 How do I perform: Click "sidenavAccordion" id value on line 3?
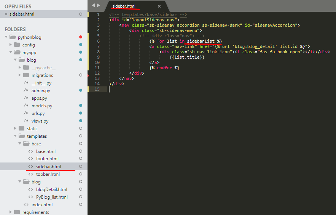[x=275, y=25]
